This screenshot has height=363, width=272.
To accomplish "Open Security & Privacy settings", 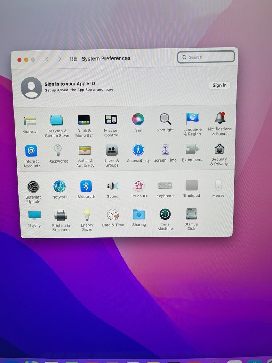I will [219, 149].
